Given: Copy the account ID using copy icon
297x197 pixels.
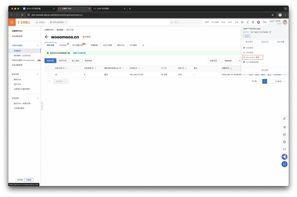Looking at the screenshot, I should [x=270, y=32].
